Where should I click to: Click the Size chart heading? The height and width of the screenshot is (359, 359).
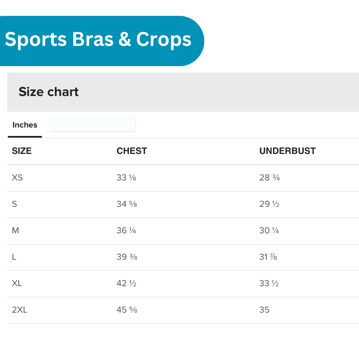click(49, 92)
